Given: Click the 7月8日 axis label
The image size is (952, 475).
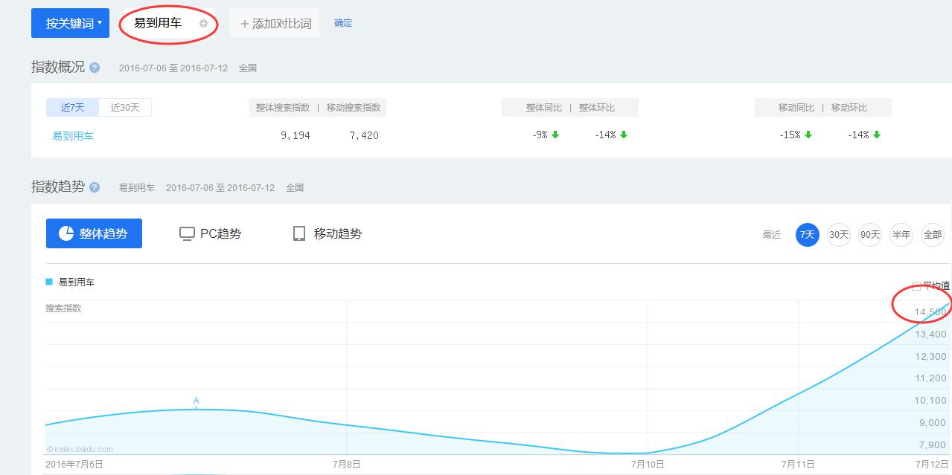Looking at the screenshot, I should 347,464.
